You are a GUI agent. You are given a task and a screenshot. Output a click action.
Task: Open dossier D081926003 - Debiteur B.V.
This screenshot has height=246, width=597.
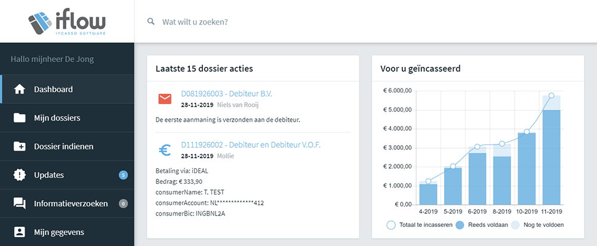pyautogui.click(x=226, y=94)
